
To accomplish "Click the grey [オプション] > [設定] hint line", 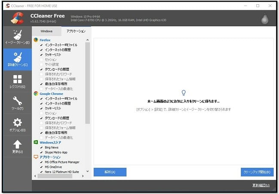I will (183, 109).
